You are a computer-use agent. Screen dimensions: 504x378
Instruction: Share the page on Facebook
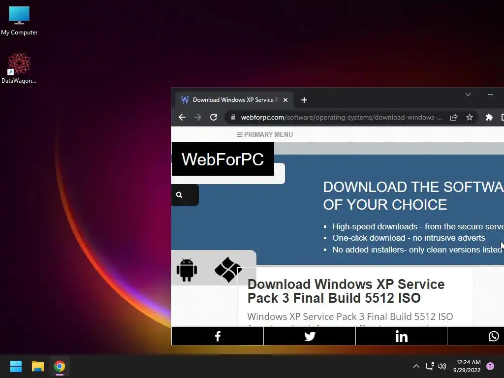click(x=218, y=336)
